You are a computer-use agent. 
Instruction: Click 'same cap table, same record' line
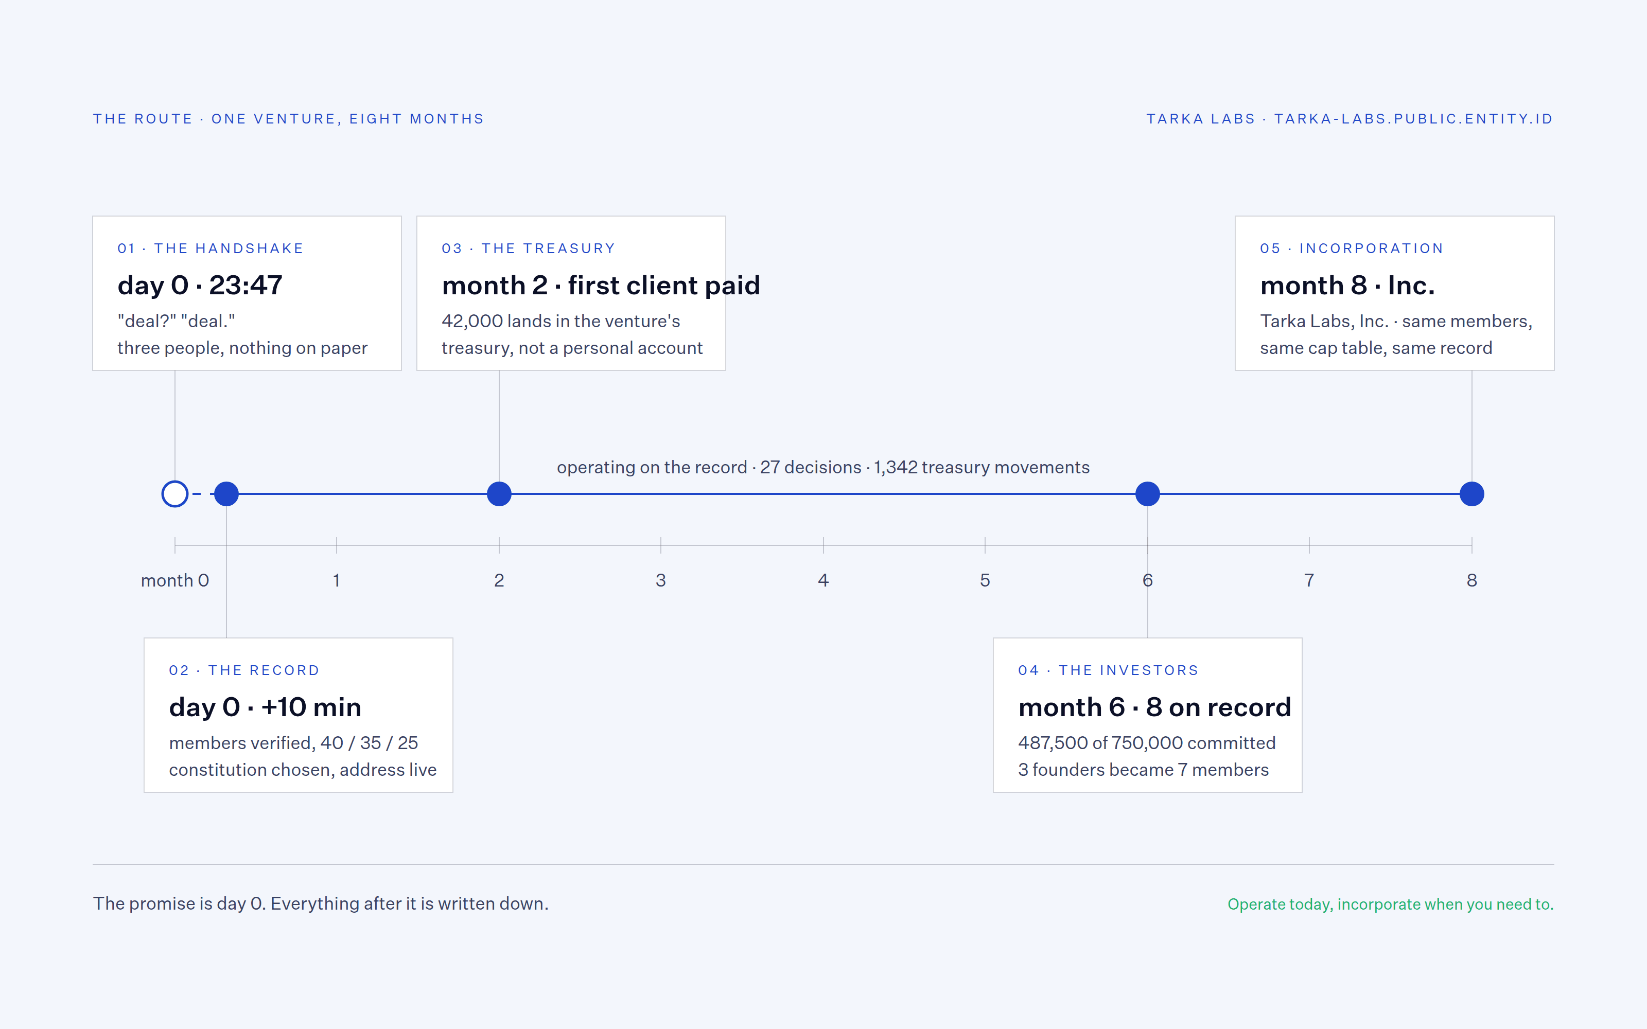tap(1375, 348)
